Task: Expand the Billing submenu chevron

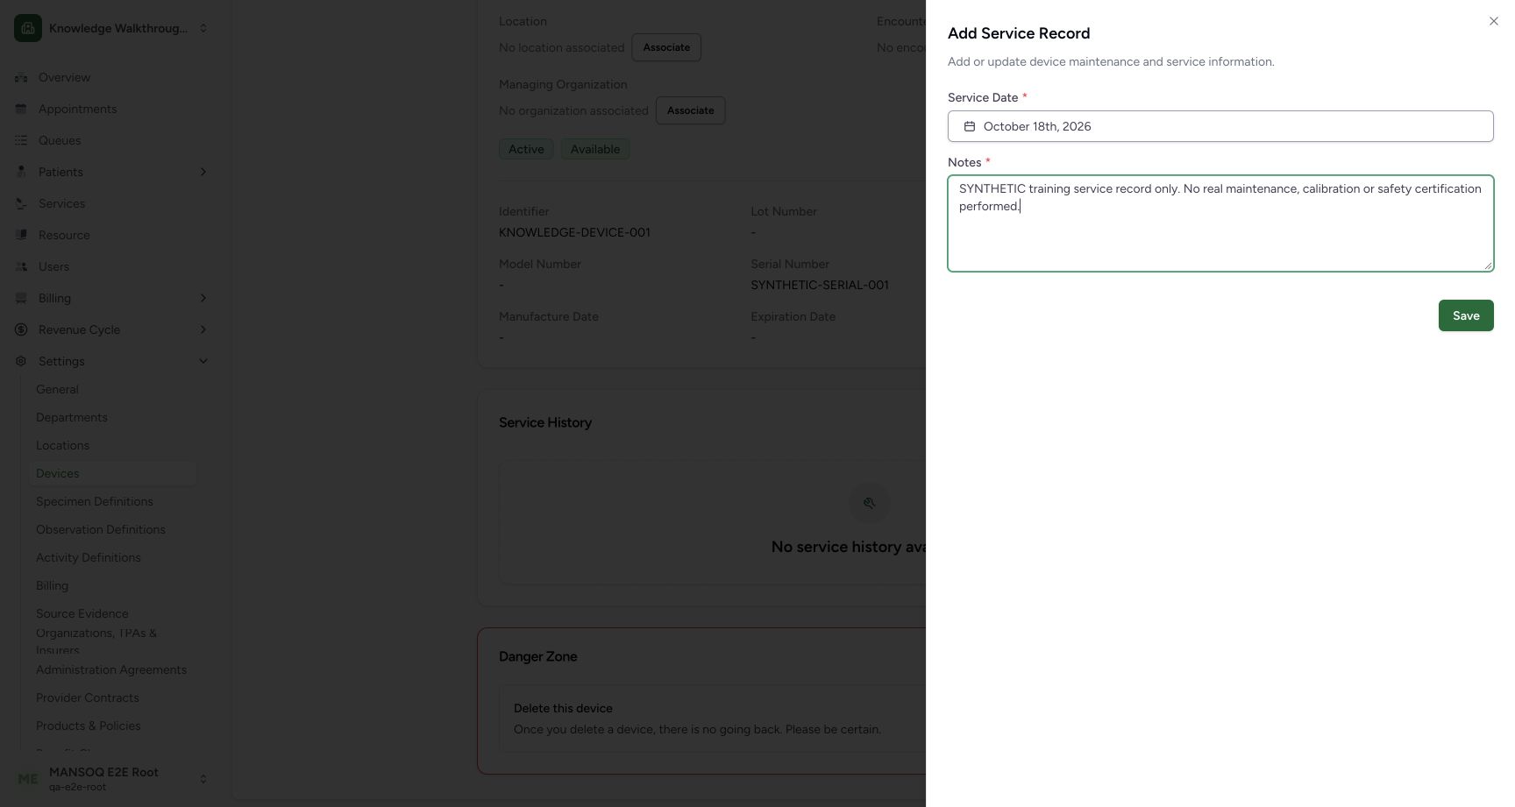Action: click(x=203, y=298)
